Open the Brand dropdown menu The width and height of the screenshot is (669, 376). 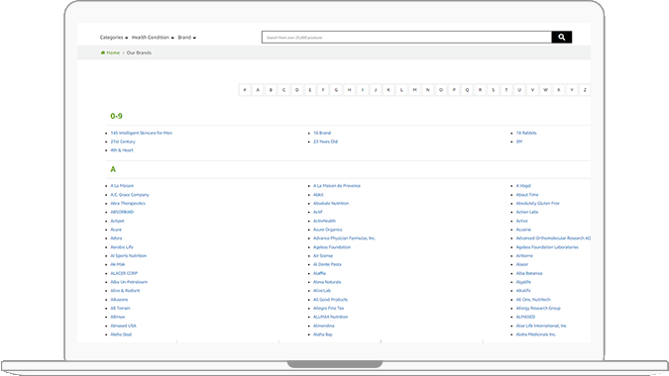tap(187, 38)
